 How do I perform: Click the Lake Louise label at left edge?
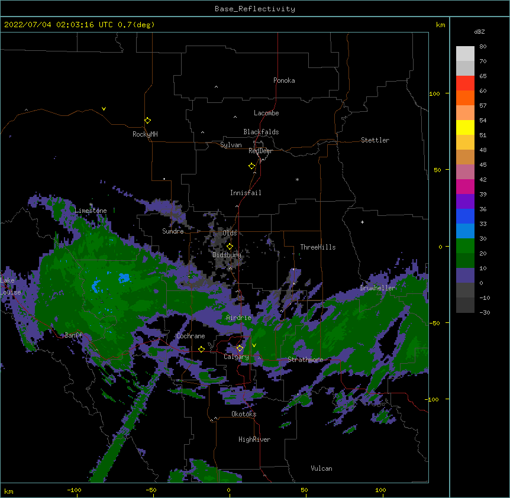pos(9,286)
